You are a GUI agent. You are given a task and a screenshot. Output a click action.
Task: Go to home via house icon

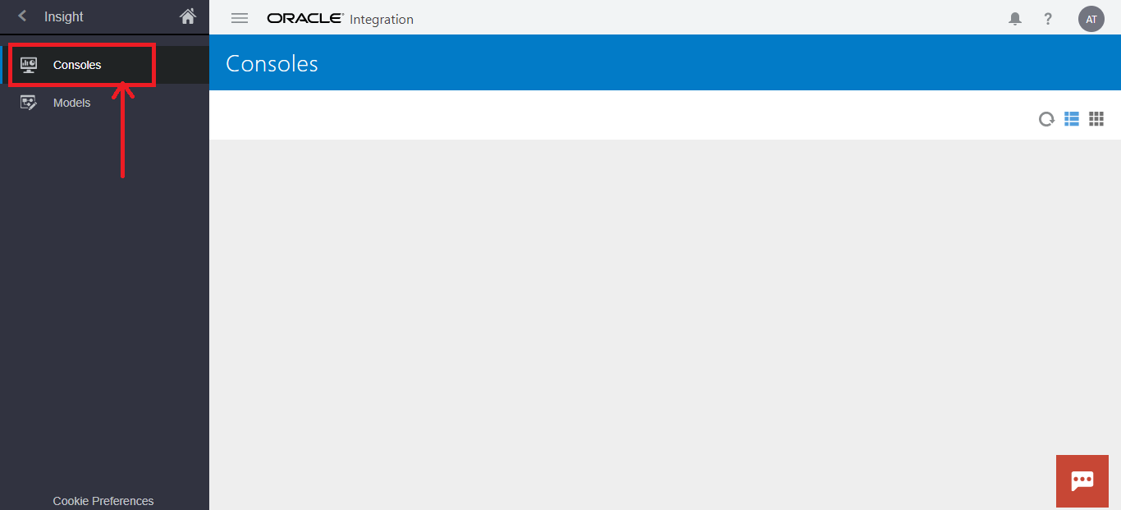coord(188,16)
